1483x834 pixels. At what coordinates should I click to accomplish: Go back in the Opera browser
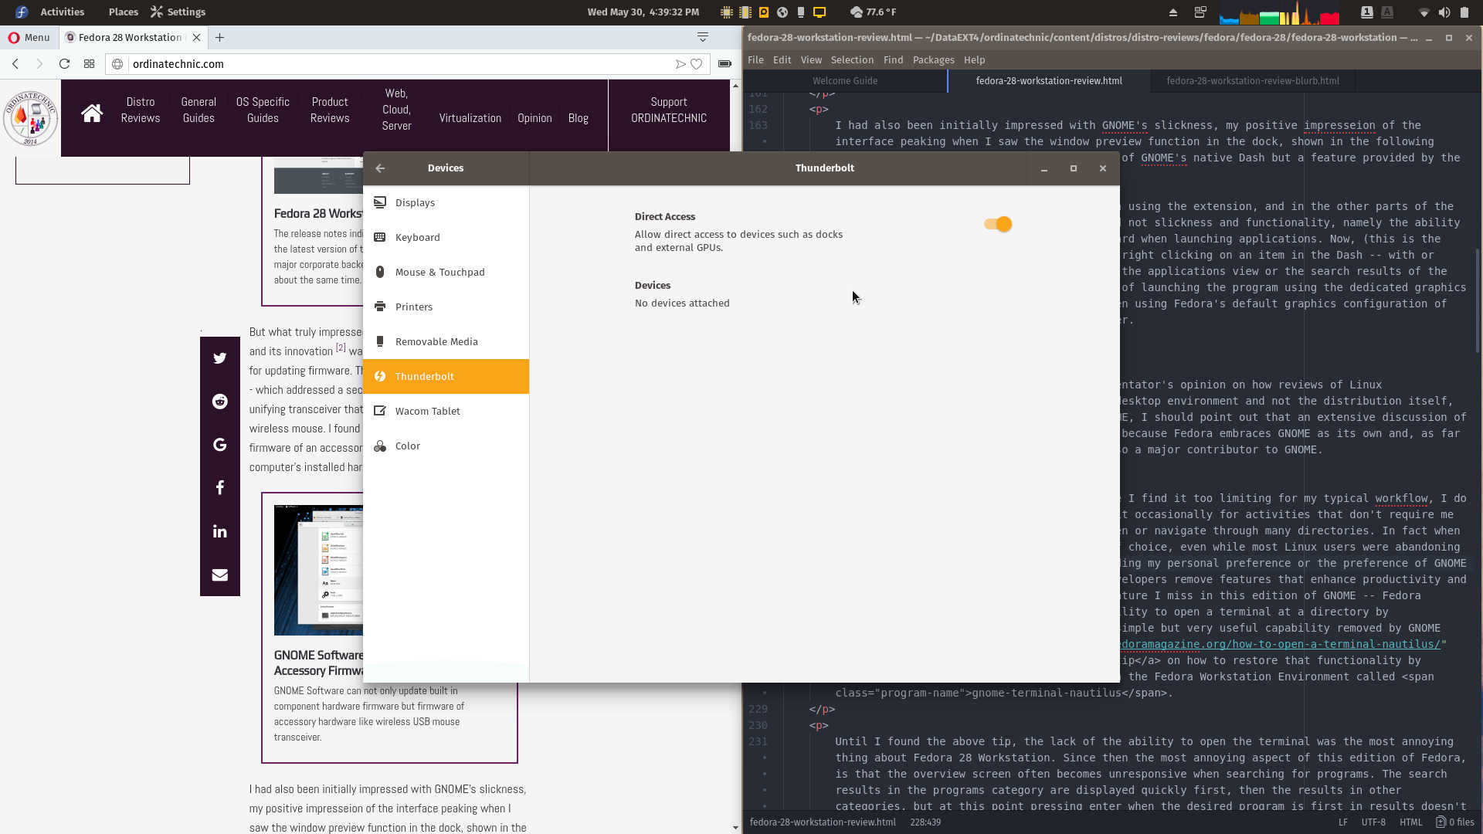pos(15,64)
